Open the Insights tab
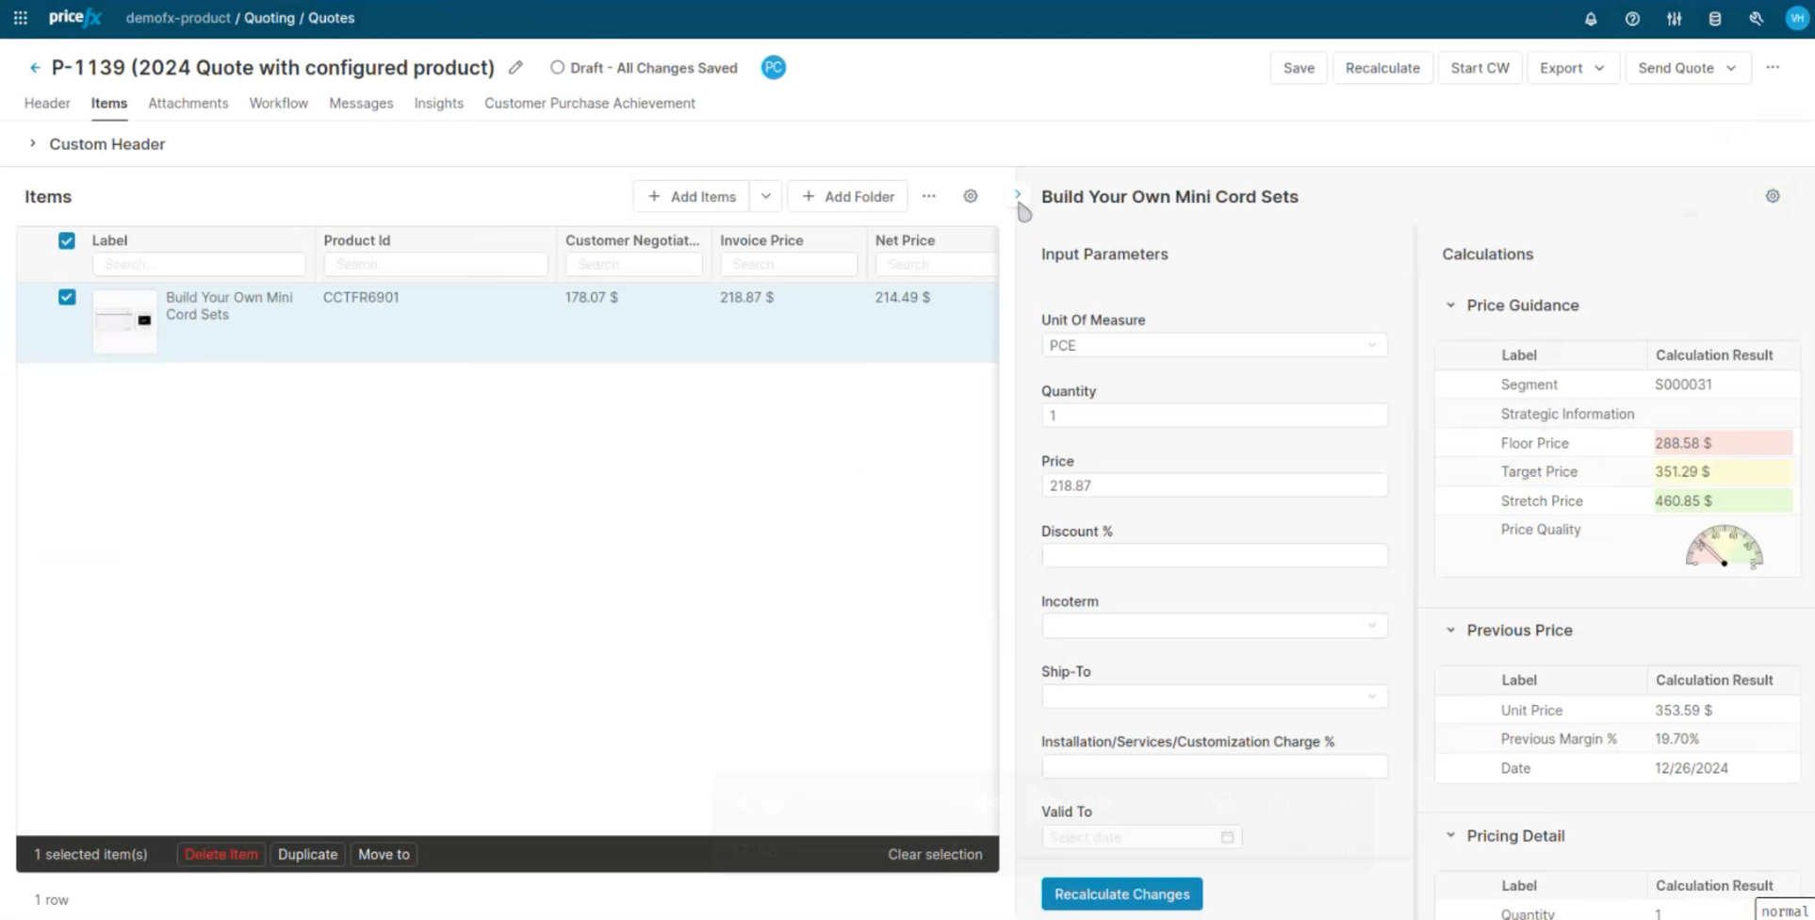Image resolution: width=1815 pixels, height=920 pixels. click(x=438, y=104)
